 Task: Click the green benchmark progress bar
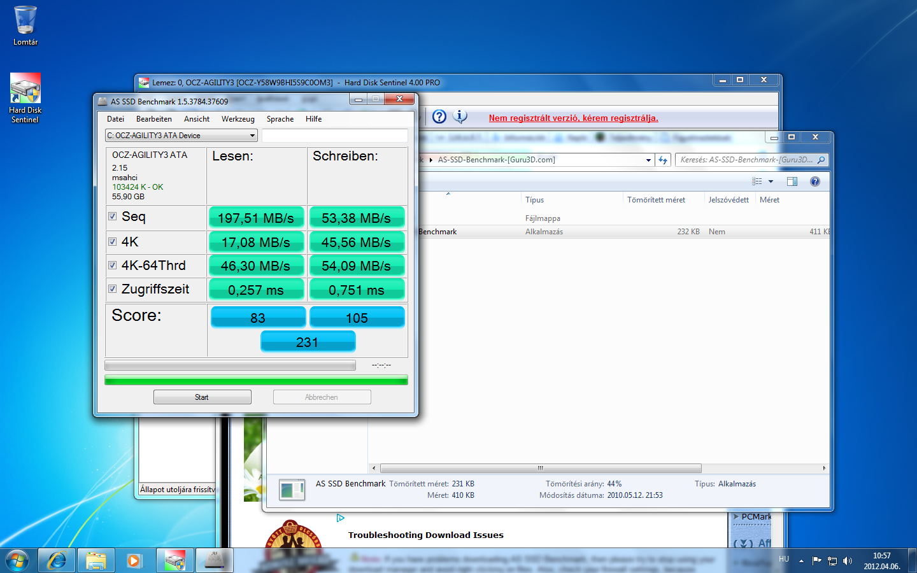coord(256,380)
